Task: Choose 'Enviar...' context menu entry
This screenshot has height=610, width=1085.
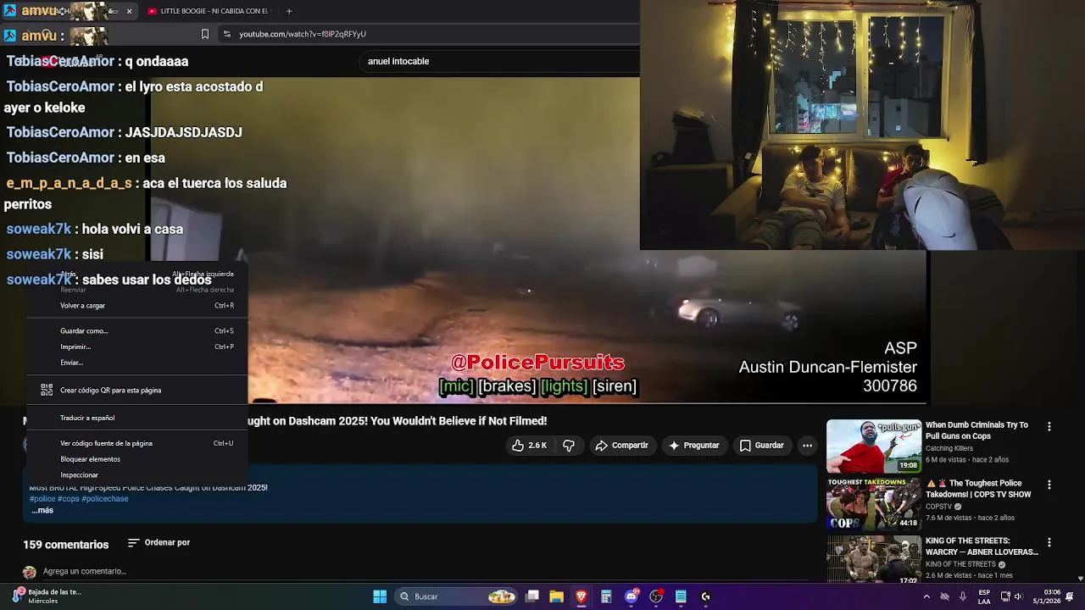Action: [x=136, y=363]
